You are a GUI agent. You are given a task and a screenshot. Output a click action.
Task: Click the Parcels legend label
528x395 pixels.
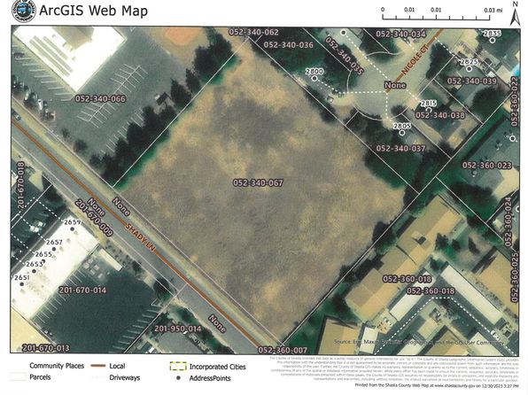[40, 377]
